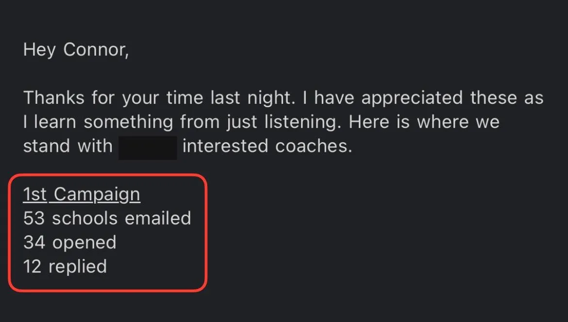Click the number 53 in campaign stats
Screen dimensions: 568x322
coord(33,219)
